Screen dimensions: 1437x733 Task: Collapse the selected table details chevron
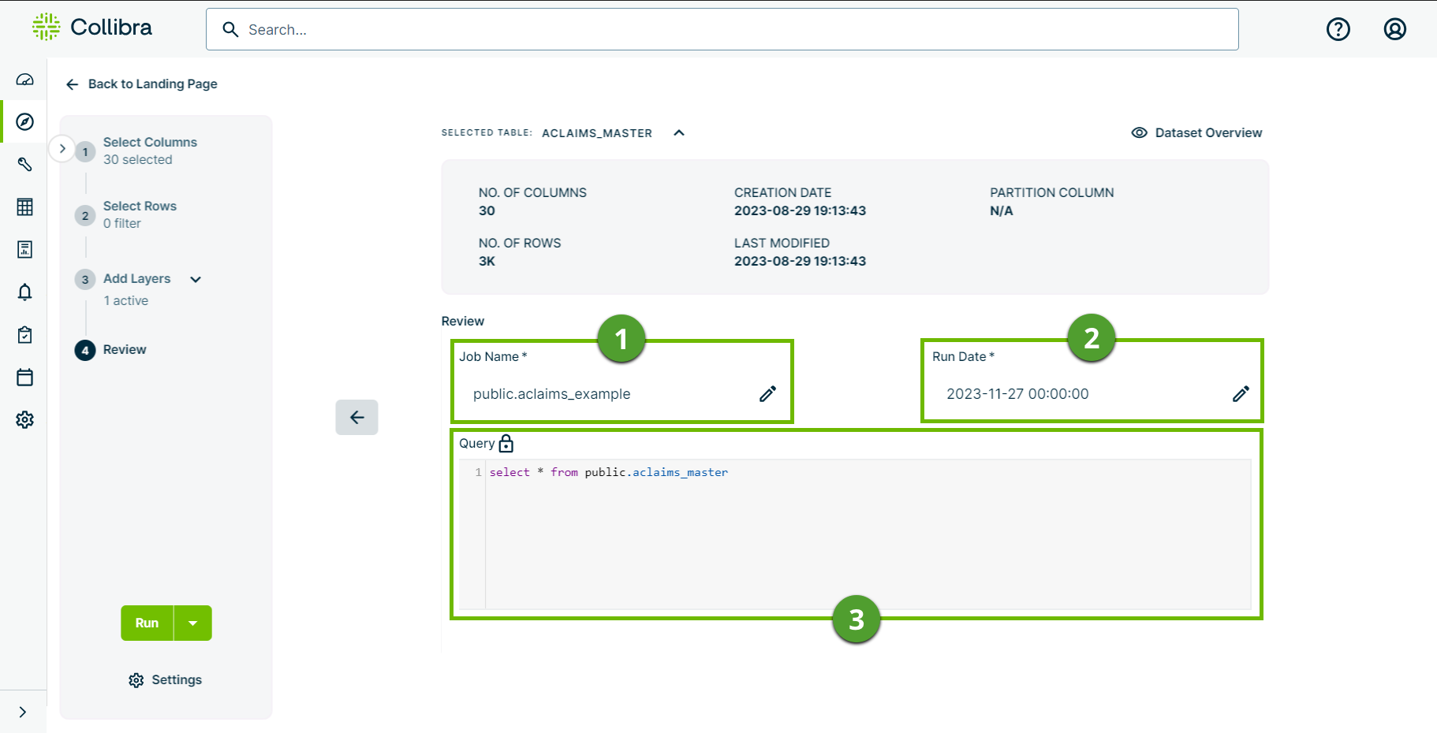click(679, 133)
